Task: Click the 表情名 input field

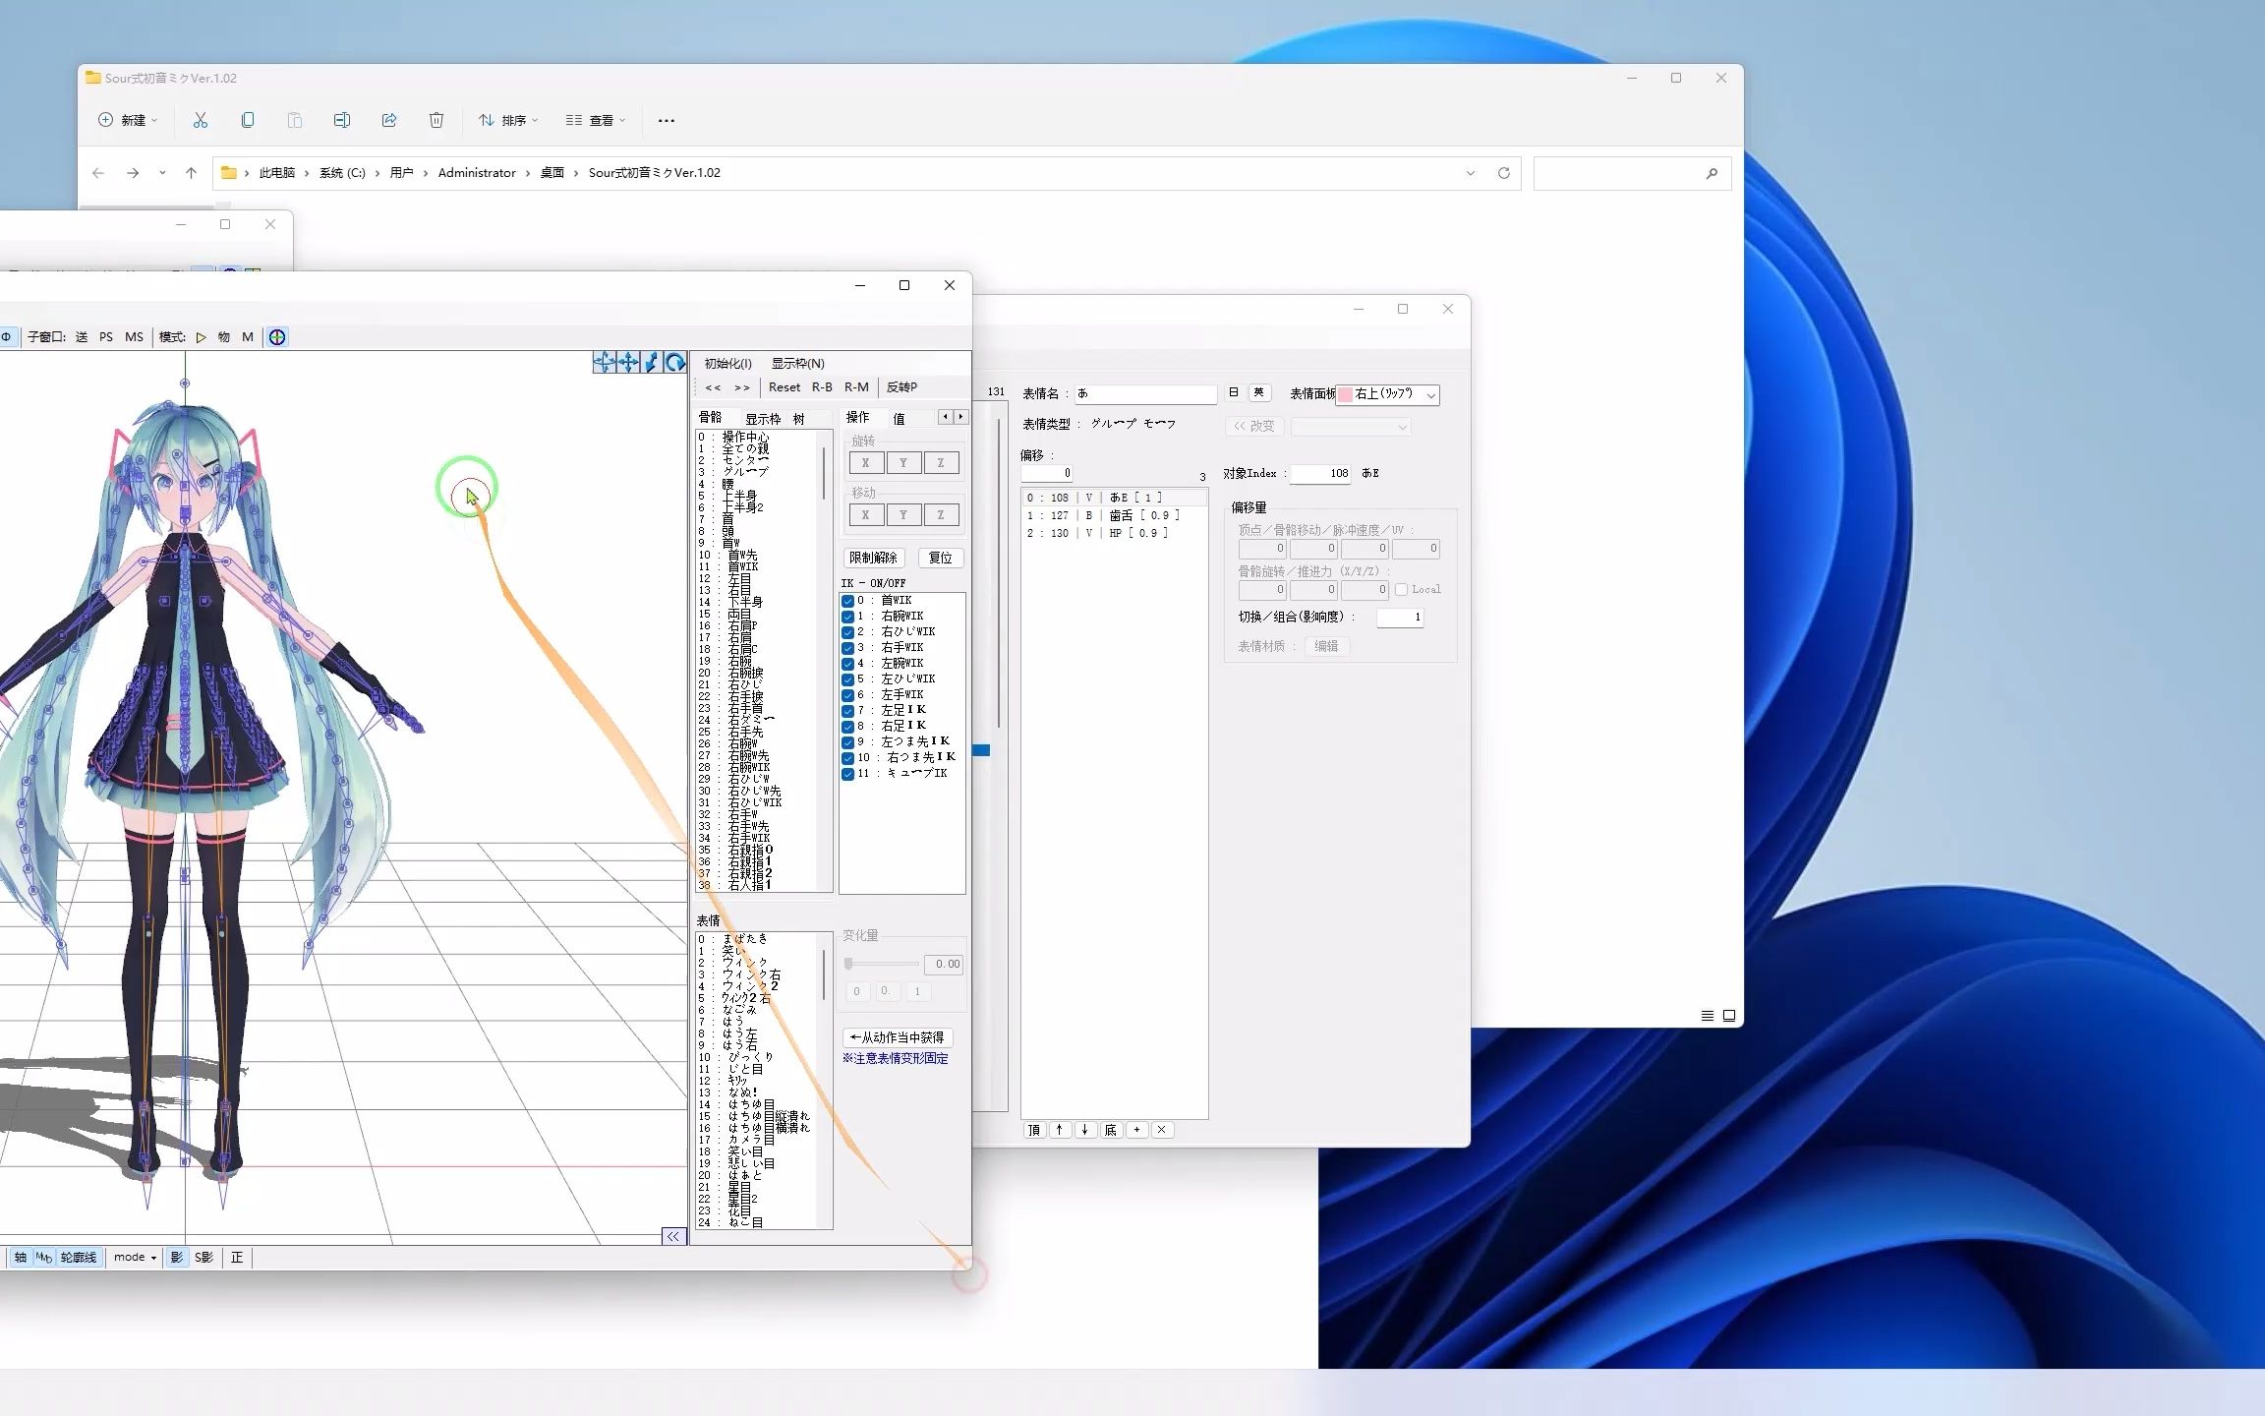Action: [x=1146, y=394]
